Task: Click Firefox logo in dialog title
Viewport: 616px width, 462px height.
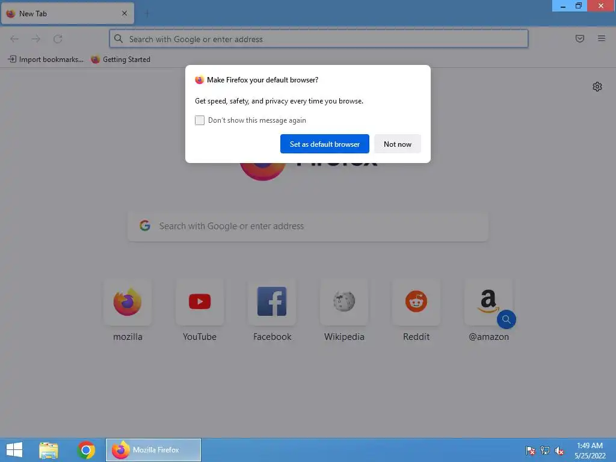Action: [200, 80]
